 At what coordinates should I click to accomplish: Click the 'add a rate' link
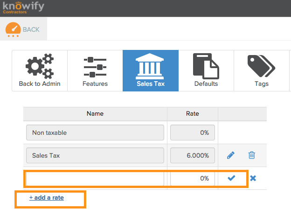(x=47, y=198)
